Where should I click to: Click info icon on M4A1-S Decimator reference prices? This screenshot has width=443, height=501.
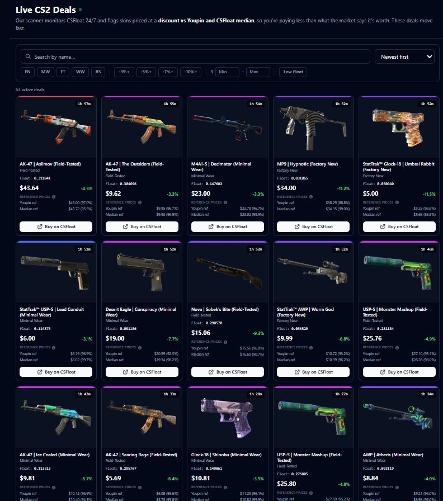pyautogui.click(x=225, y=202)
